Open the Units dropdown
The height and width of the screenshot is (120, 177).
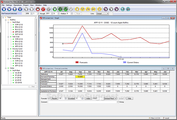[103, 14]
